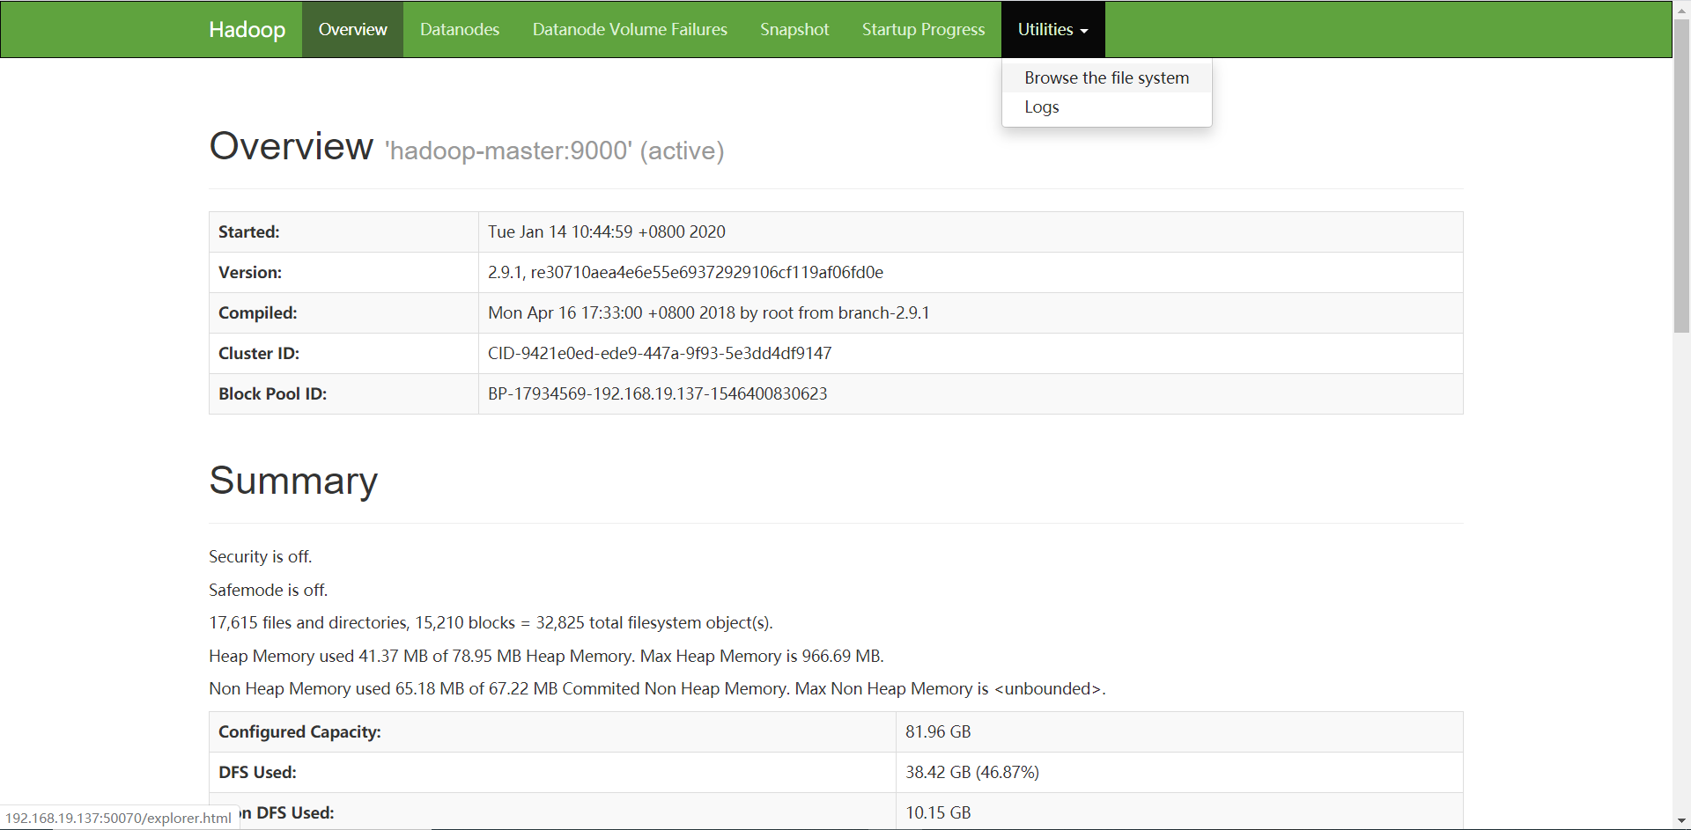Click the Version row in overview table
Screen dimensions: 1691x830
coord(685,272)
